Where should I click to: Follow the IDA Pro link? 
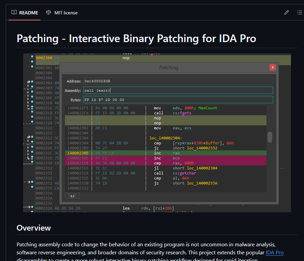tap(275, 253)
